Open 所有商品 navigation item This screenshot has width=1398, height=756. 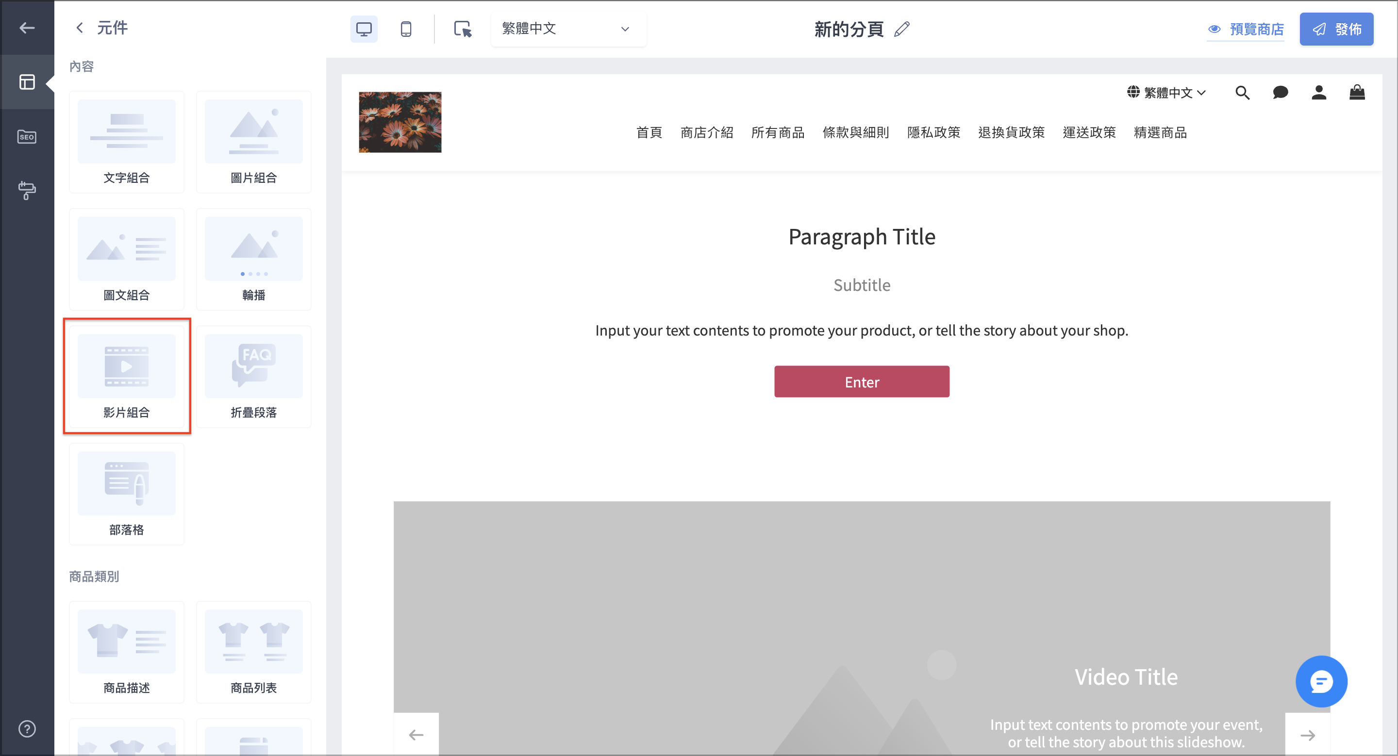778,132
